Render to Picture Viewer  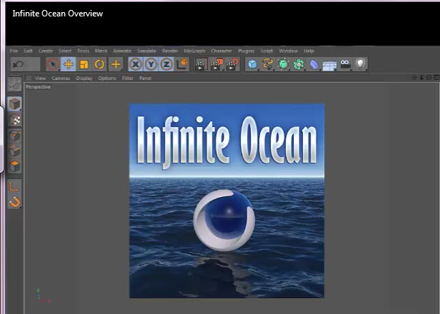216,64
